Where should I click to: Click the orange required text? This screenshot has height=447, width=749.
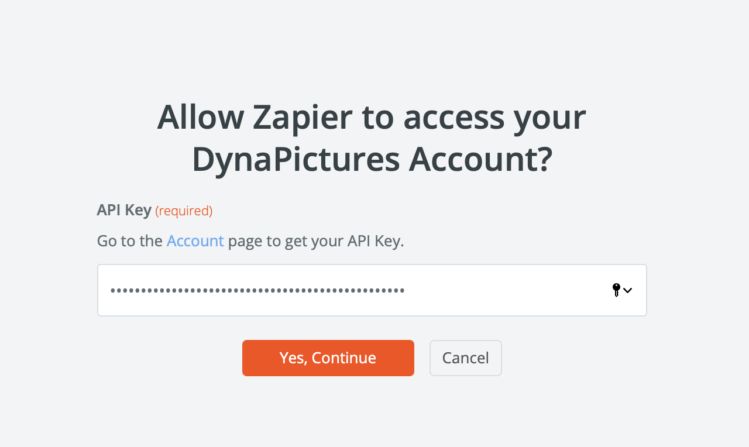(184, 211)
